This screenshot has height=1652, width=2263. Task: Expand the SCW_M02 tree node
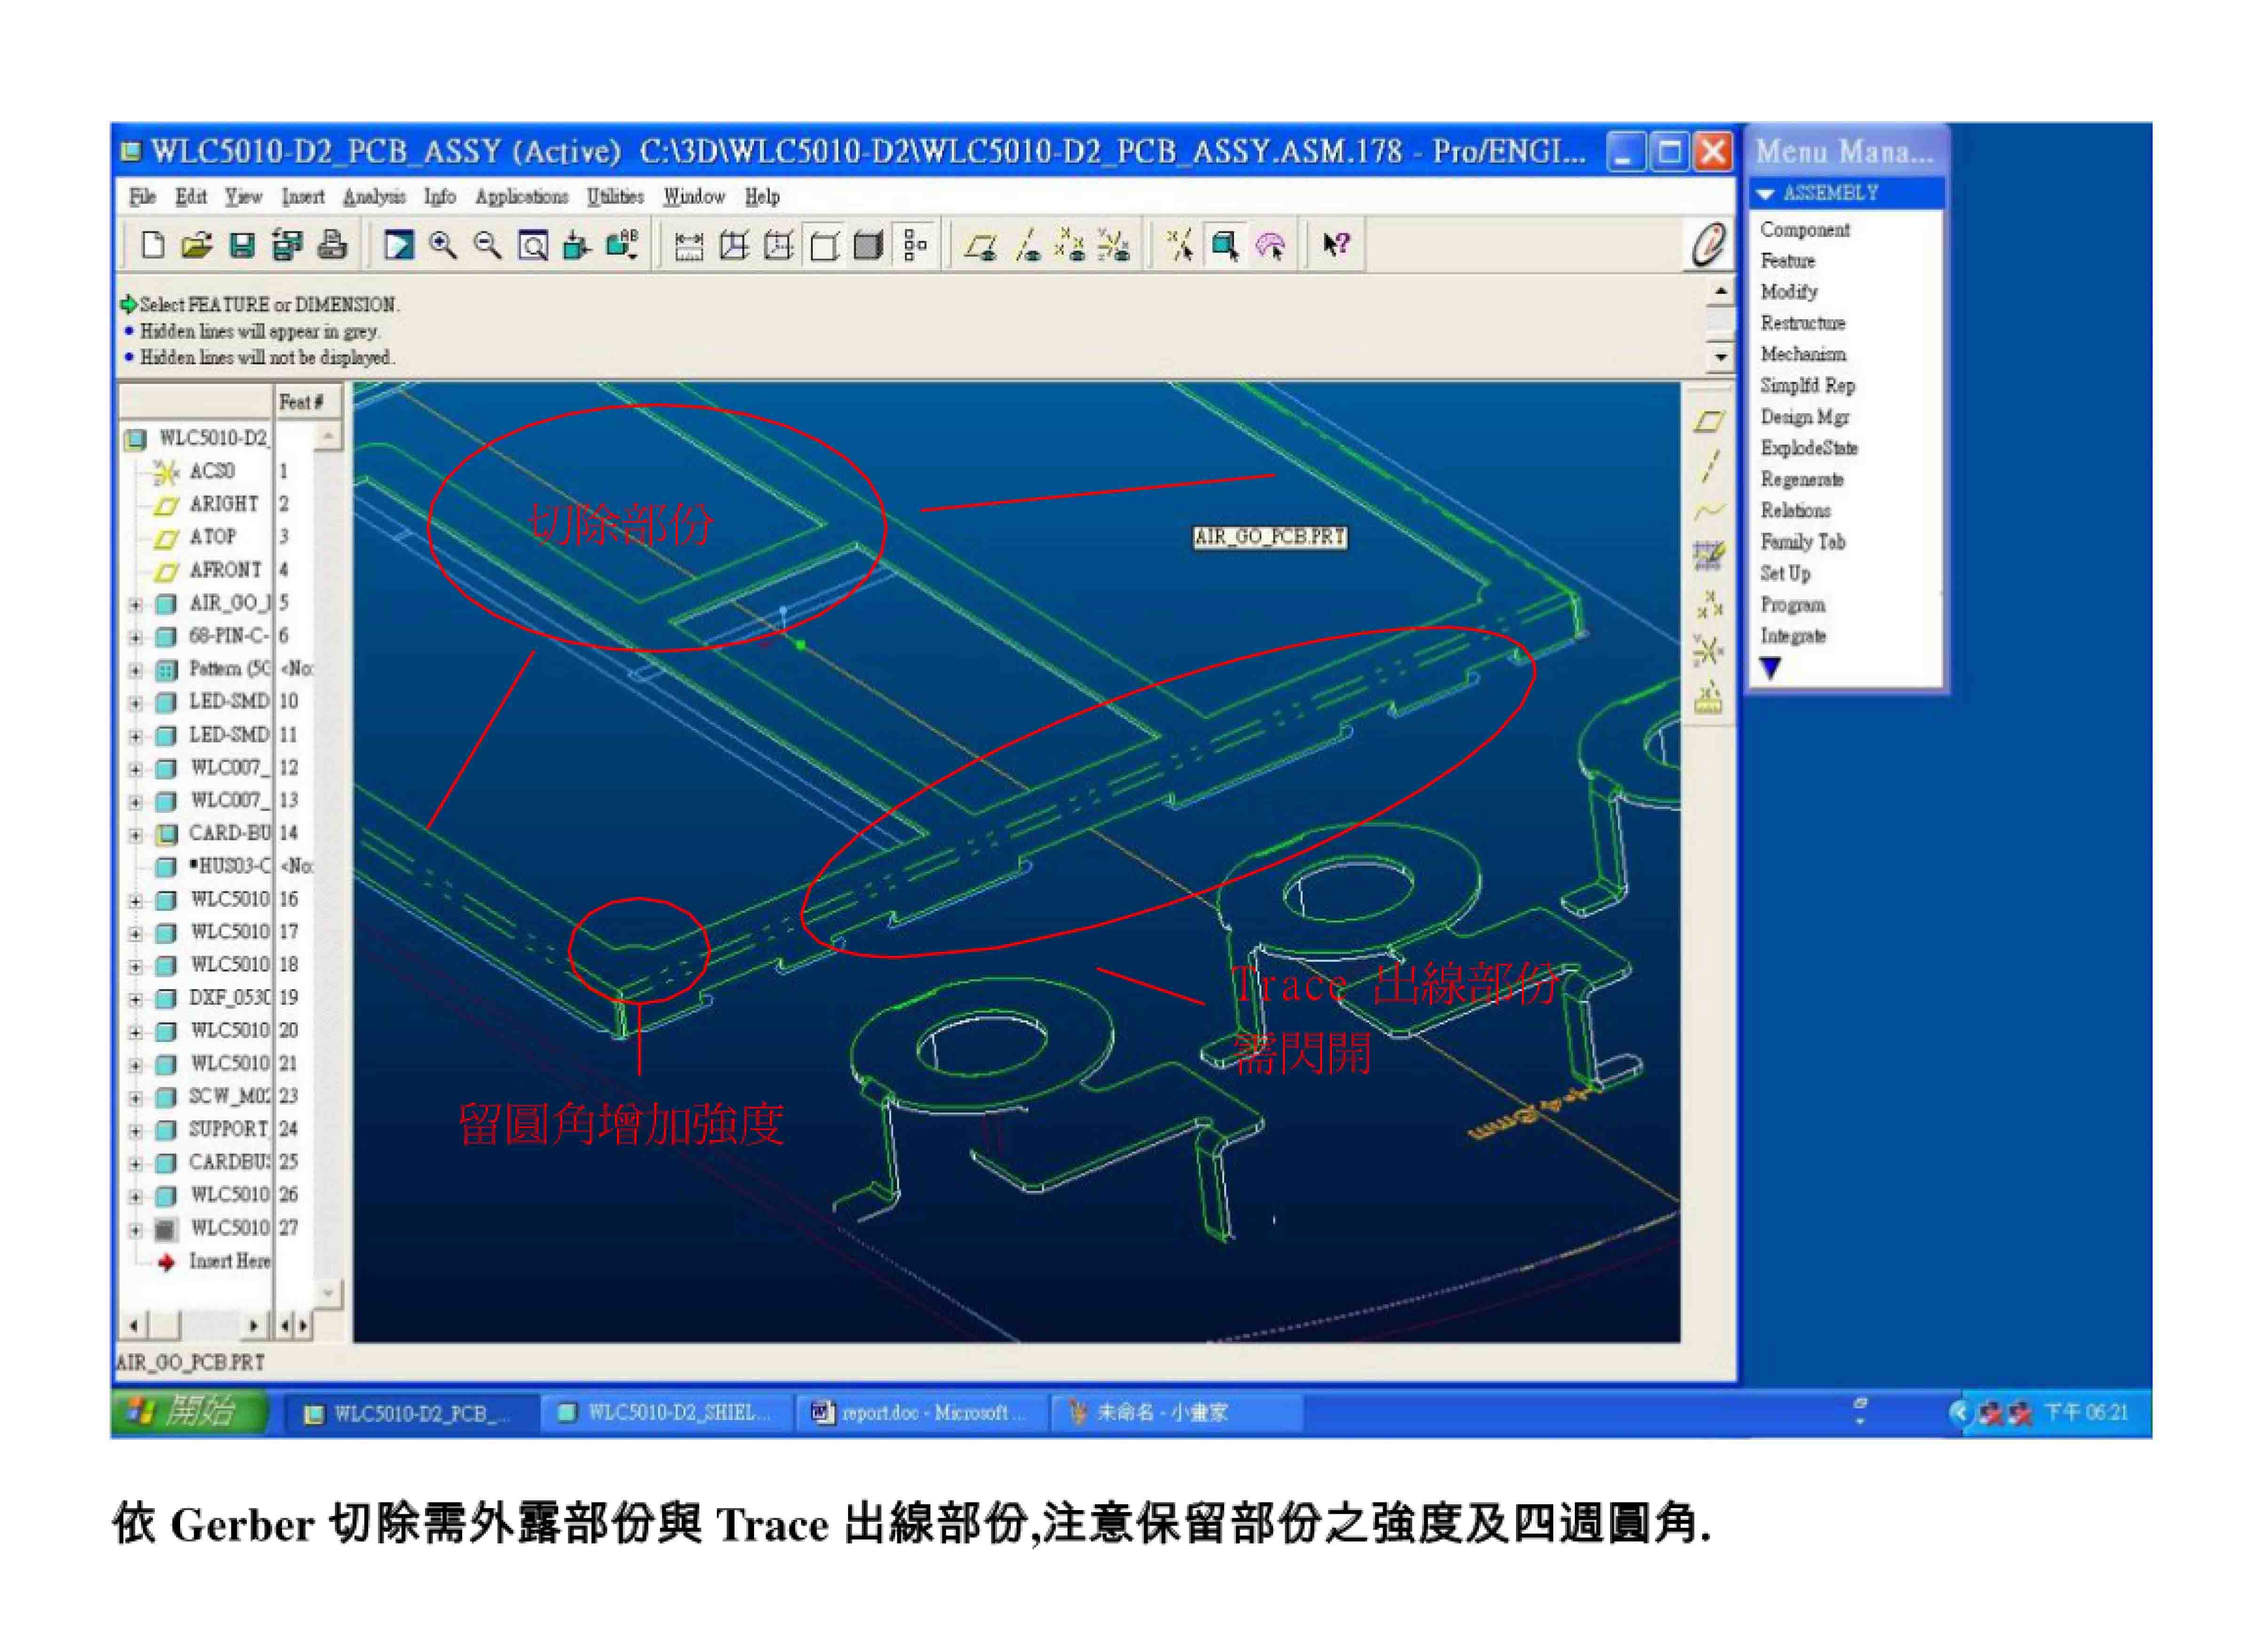tap(135, 1098)
